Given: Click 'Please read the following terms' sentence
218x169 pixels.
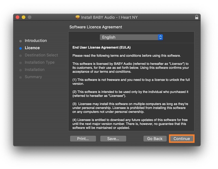Looking at the screenshot, I should pyautogui.click(x=126, y=56).
